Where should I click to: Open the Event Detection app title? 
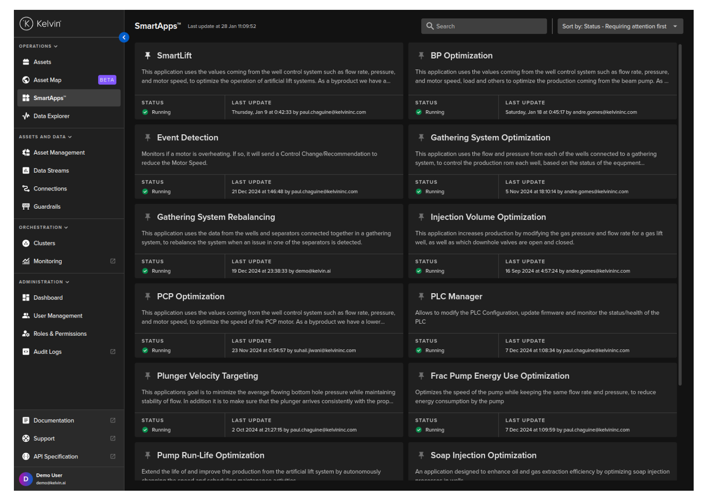click(x=187, y=138)
